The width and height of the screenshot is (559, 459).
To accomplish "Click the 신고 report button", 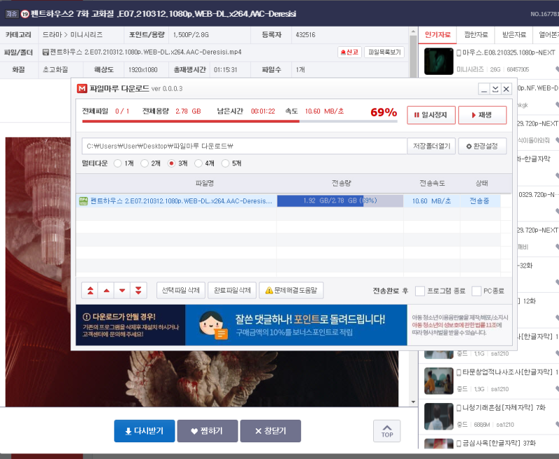I will pos(350,52).
